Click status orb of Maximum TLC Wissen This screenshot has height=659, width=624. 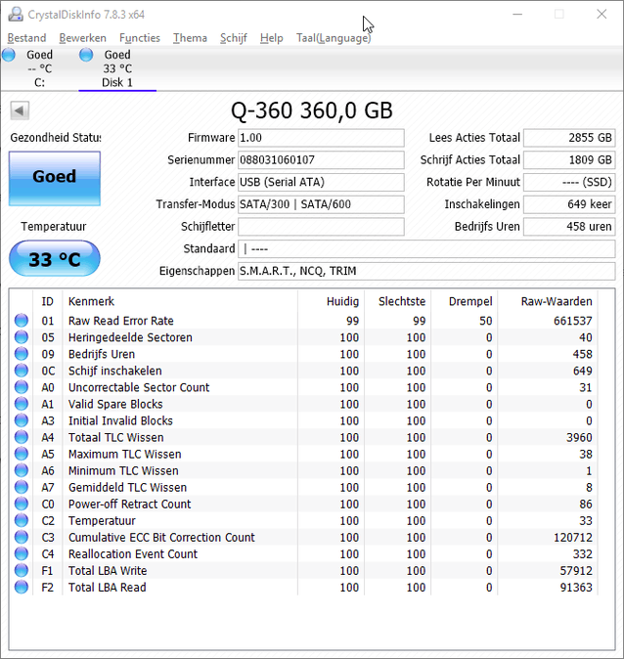(x=22, y=454)
